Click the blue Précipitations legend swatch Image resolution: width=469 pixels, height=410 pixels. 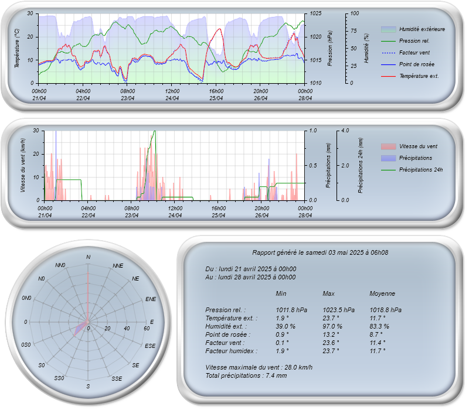(x=388, y=158)
